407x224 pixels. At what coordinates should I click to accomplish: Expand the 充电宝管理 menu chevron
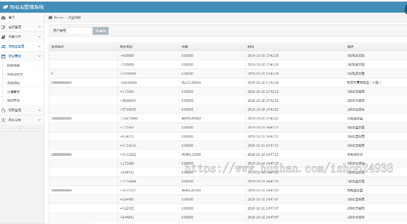(x=39, y=46)
